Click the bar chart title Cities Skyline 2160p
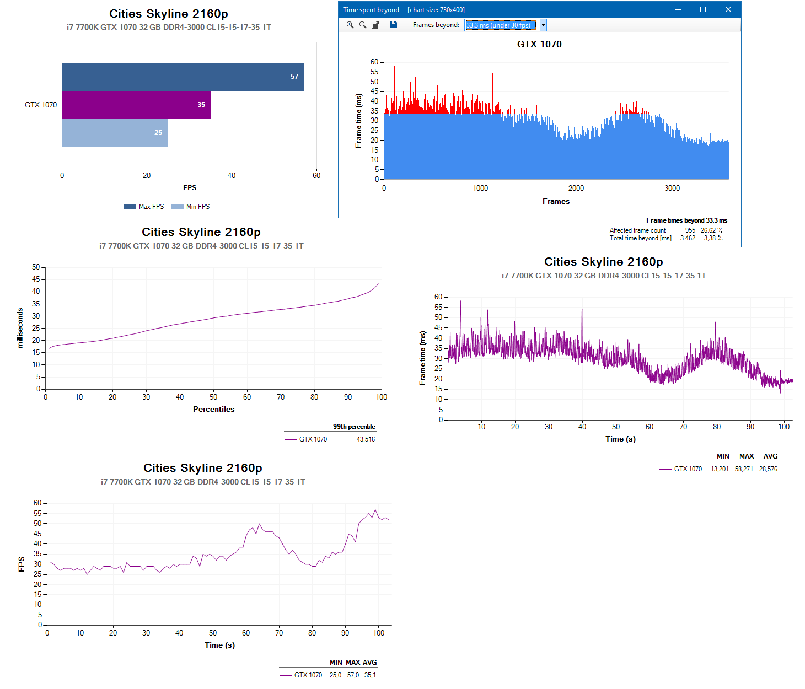This screenshot has width=805, height=689. coord(169,14)
